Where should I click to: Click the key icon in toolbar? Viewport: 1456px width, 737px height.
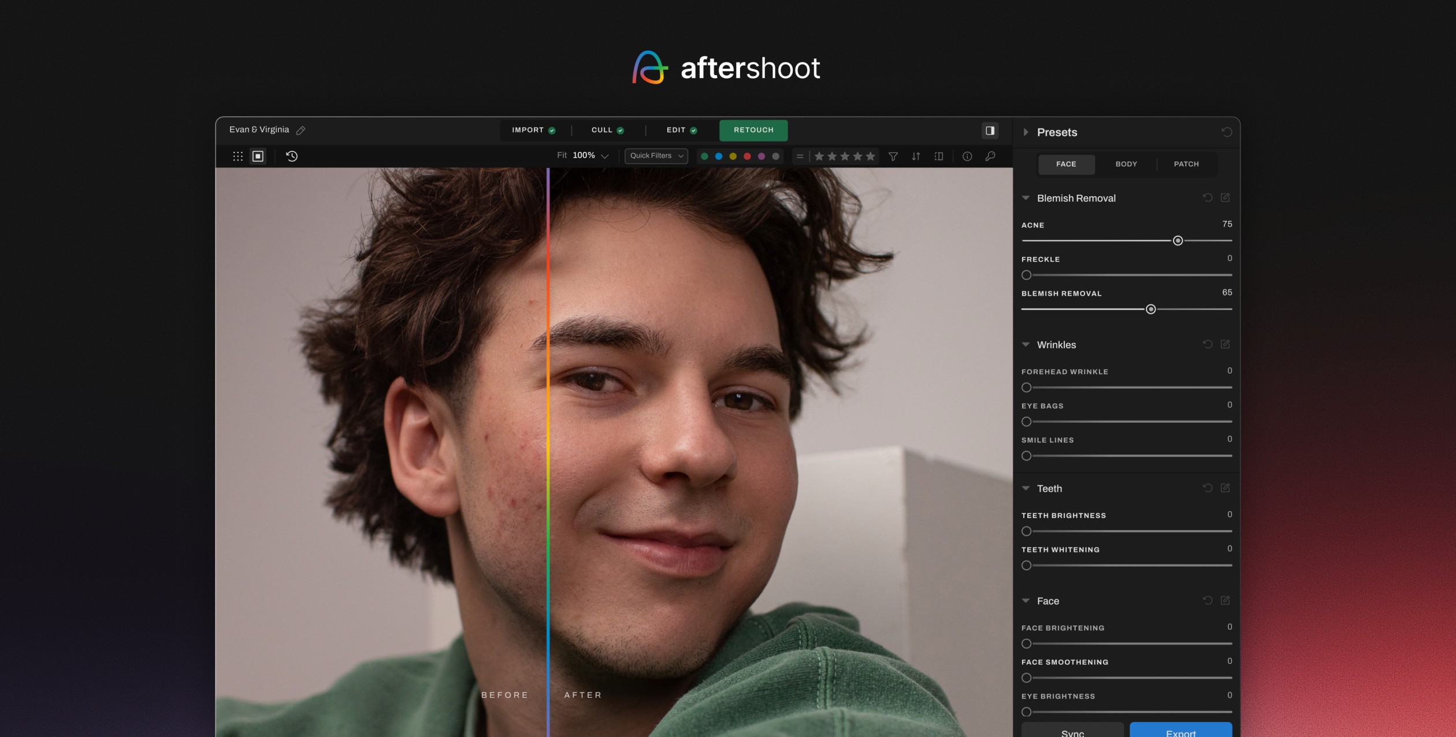[990, 157]
